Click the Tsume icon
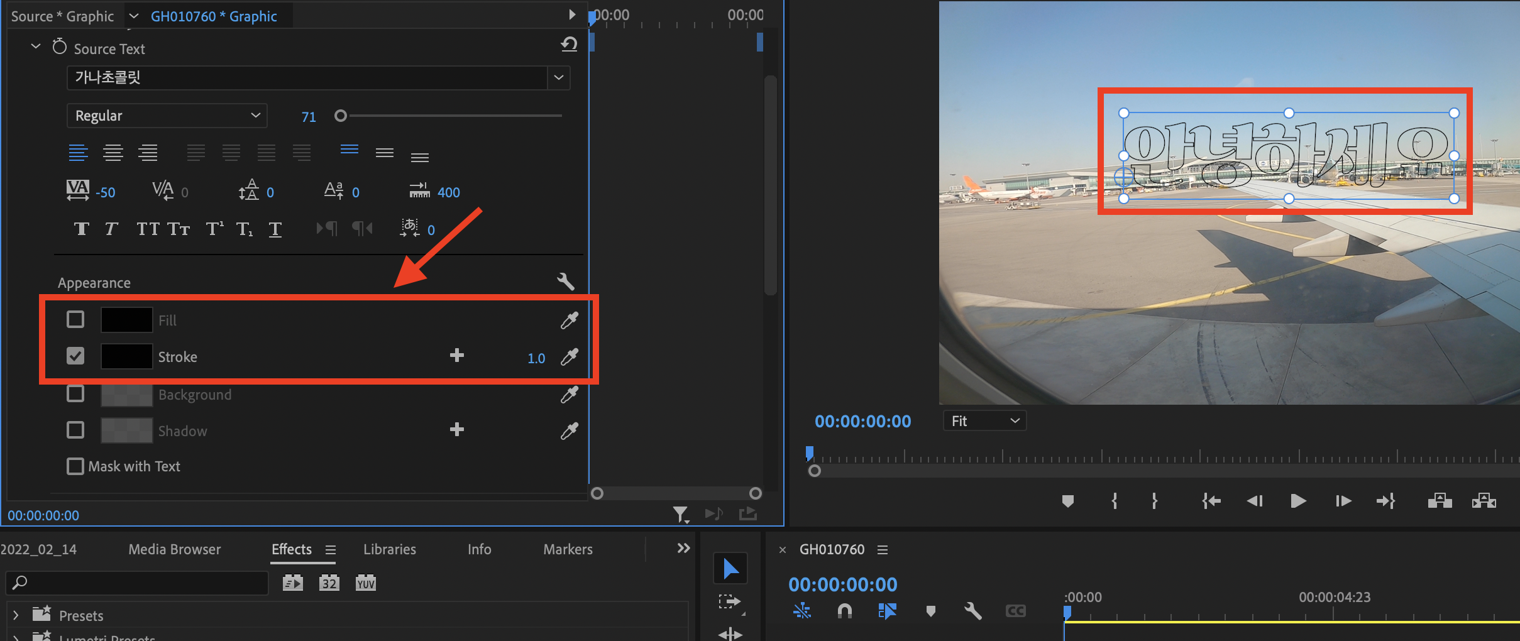 [410, 227]
